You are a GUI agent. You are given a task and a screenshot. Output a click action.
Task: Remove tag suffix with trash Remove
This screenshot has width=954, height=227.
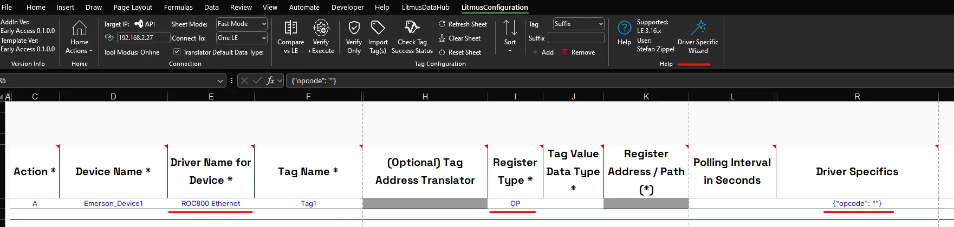[x=579, y=52]
